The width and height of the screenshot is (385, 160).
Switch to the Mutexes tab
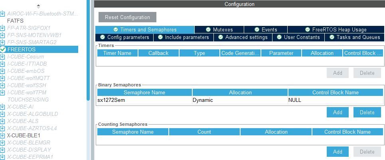click(x=219, y=29)
